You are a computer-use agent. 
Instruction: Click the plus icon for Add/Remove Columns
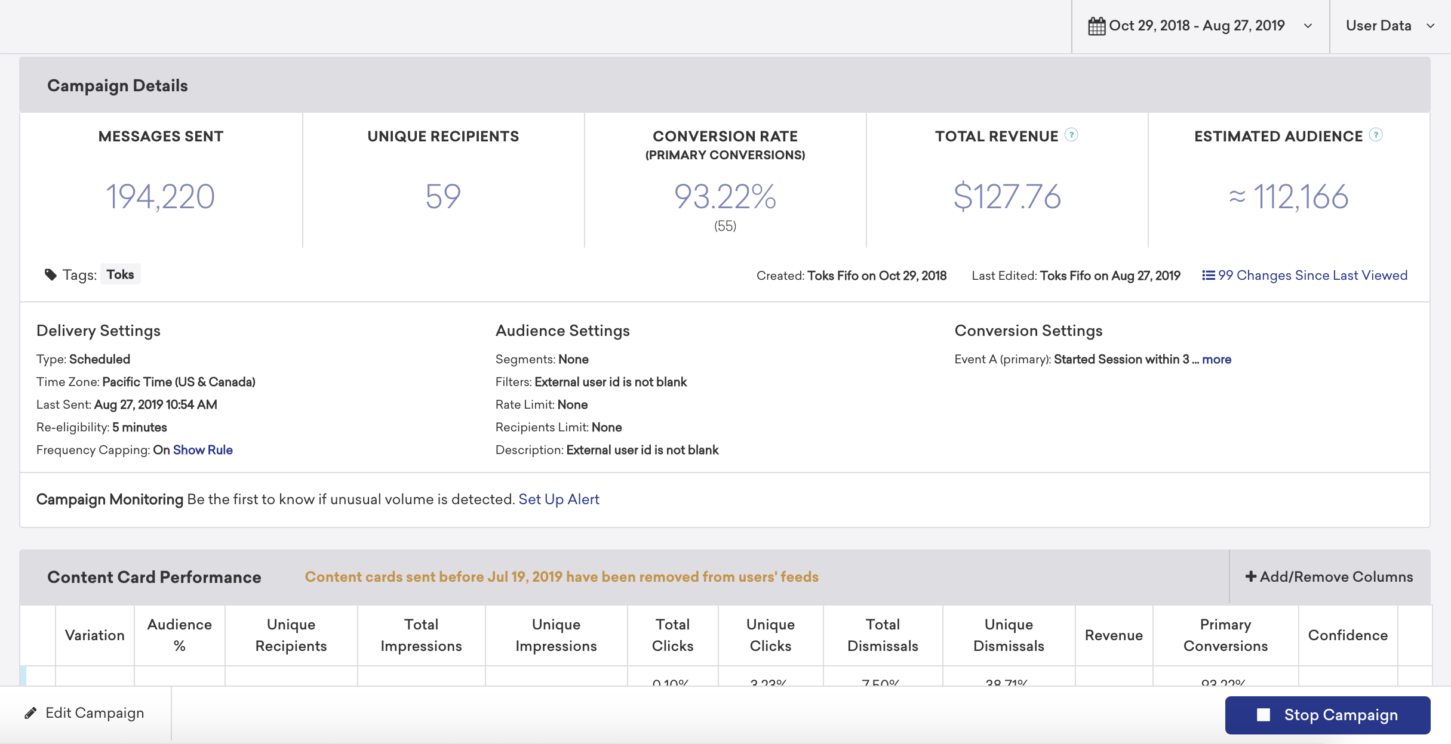pyautogui.click(x=1251, y=576)
